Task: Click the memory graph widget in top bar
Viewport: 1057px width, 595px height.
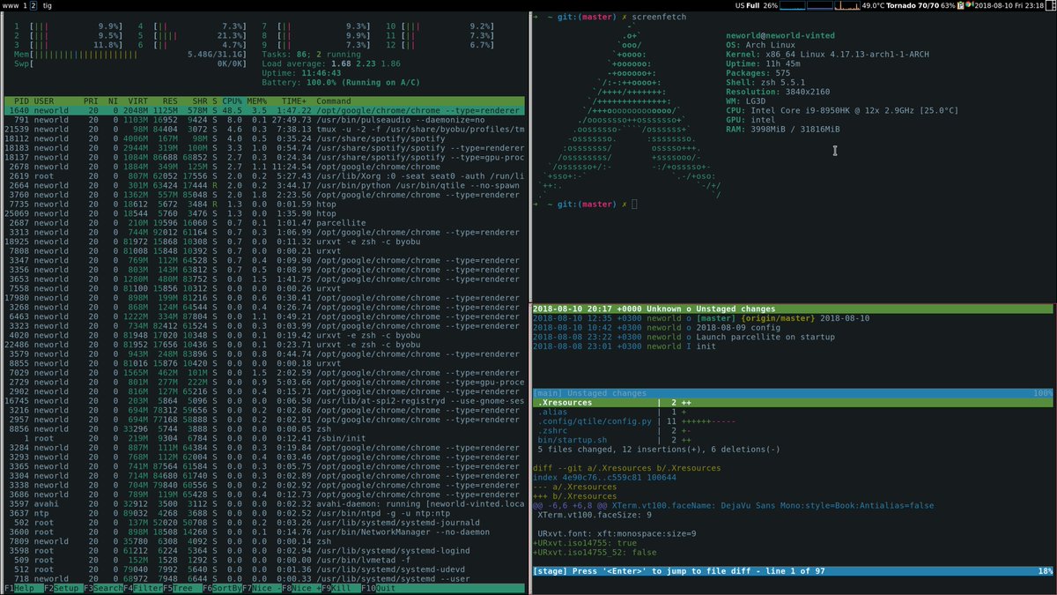Action: pos(820,5)
